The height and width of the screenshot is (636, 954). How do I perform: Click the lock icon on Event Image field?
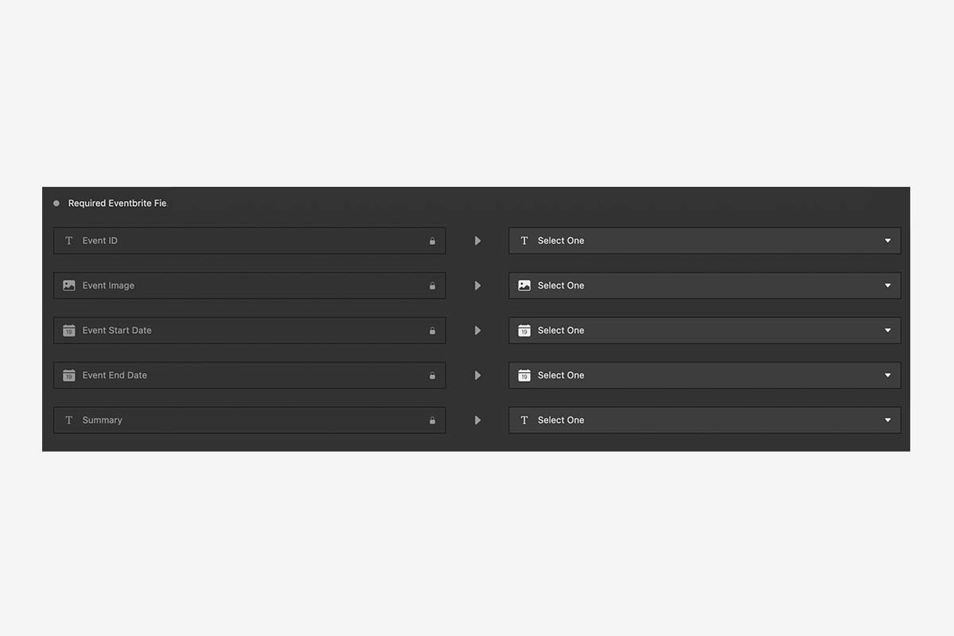point(432,285)
